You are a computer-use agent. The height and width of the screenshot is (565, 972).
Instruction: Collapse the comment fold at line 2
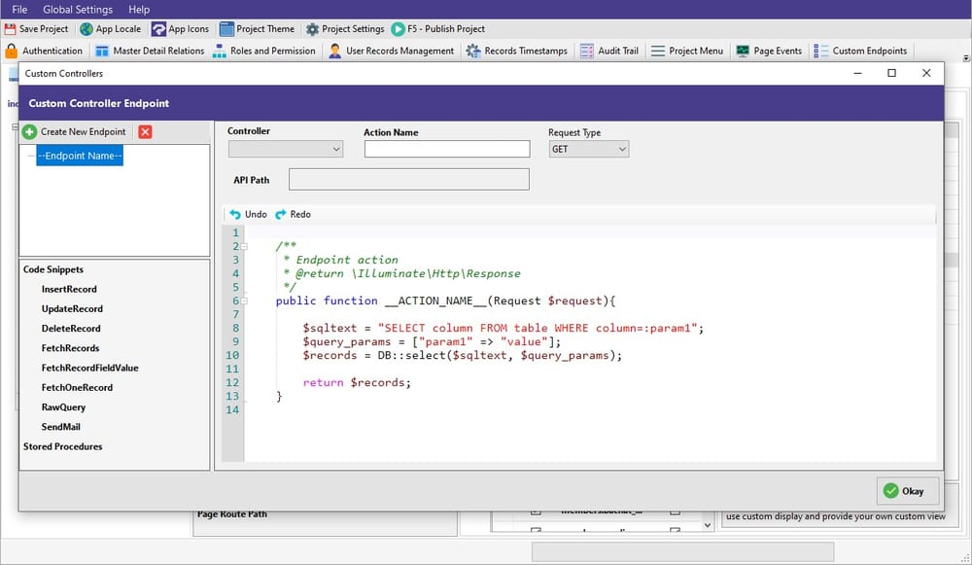coord(244,247)
